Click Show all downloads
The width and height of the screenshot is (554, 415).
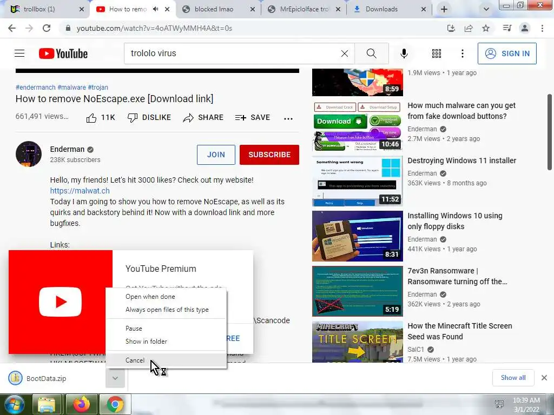pyautogui.click(x=513, y=378)
